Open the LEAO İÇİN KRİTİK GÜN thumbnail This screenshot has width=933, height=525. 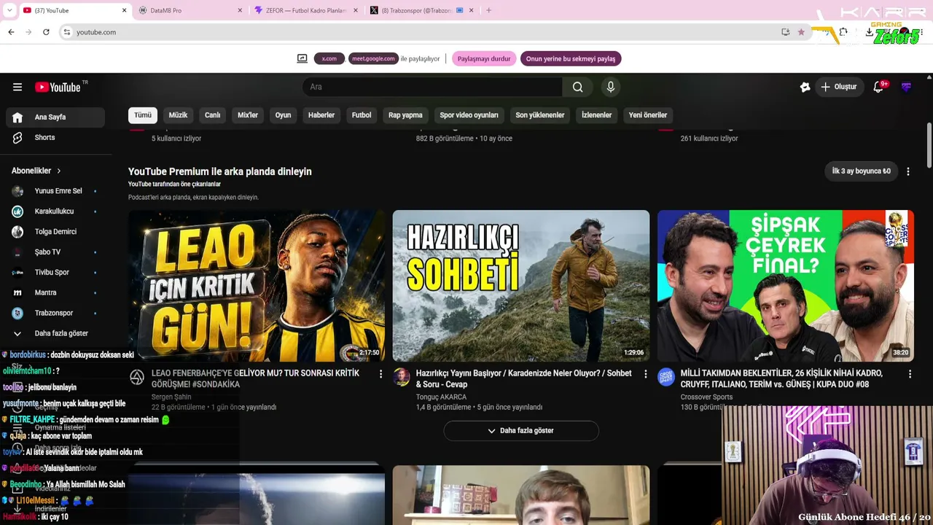(x=257, y=286)
